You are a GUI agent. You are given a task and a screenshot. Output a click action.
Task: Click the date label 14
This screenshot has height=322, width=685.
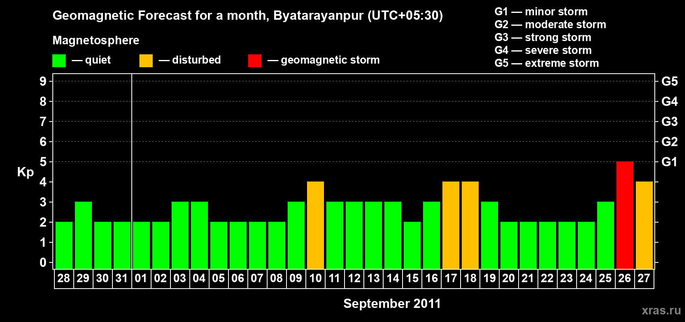pyautogui.click(x=393, y=279)
